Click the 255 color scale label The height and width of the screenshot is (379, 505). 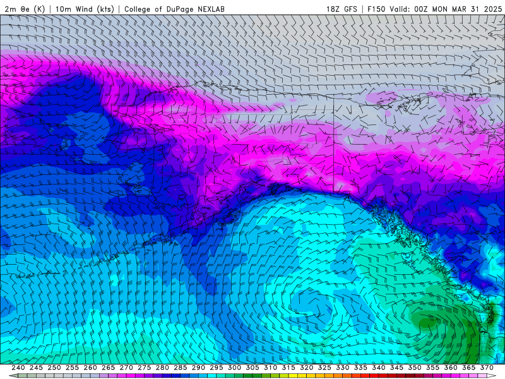tap(73, 368)
